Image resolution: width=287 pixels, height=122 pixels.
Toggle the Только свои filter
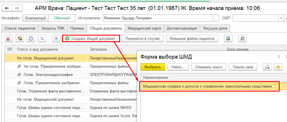[x=243, y=67]
